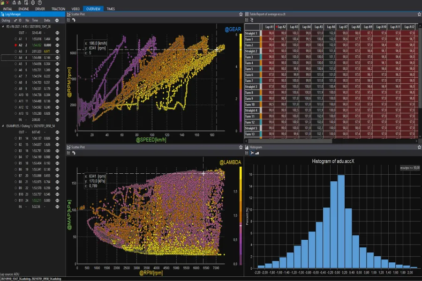The height and width of the screenshot is (281, 422).
Task: Collapse the R5 i R6 2021 outing tree
Action: [x=3, y=27]
